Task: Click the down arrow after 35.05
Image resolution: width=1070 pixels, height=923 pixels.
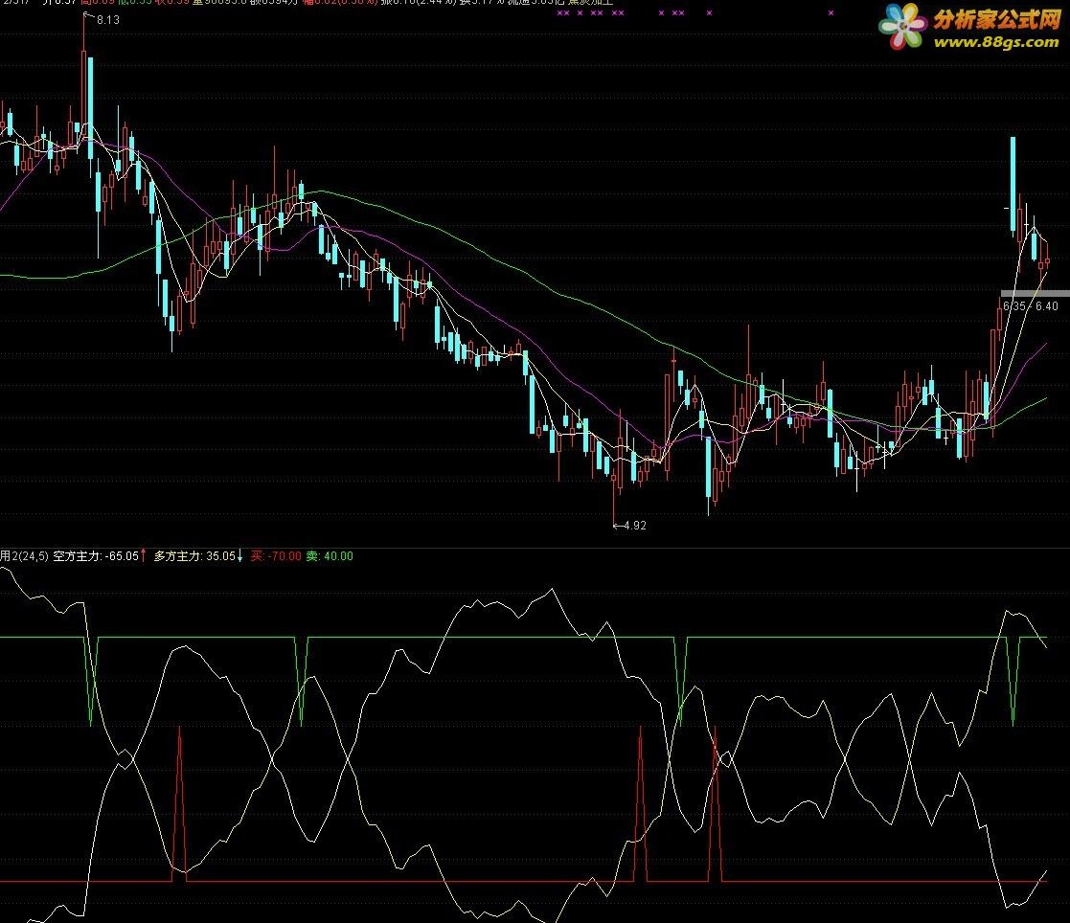Action: [239, 556]
